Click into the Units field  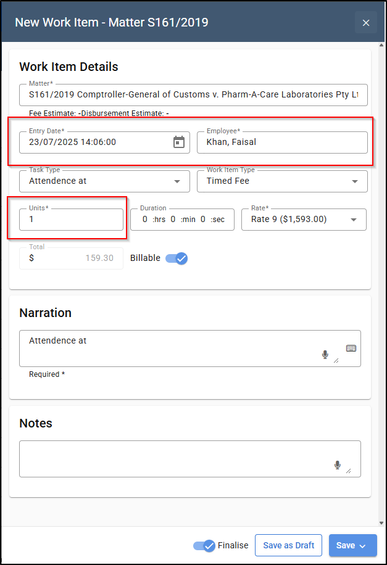(x=71, y=220)
